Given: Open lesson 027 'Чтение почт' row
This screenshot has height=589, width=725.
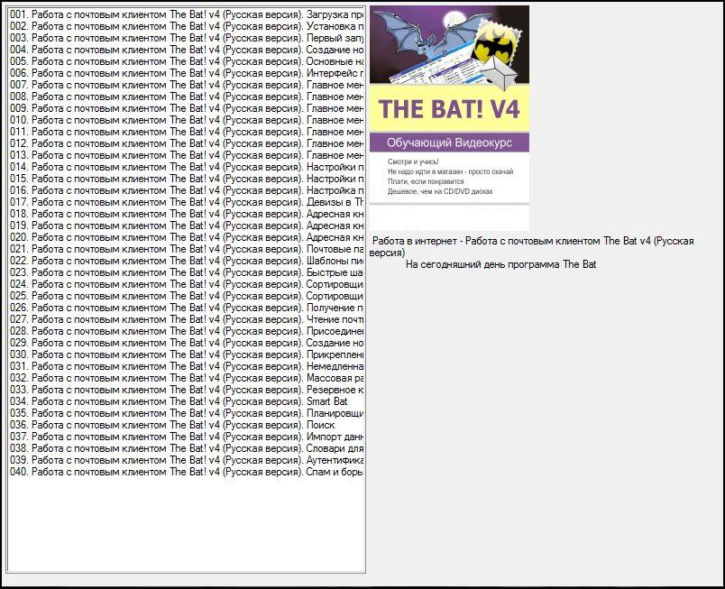Looking at the screenshot, I should point(187,319).
